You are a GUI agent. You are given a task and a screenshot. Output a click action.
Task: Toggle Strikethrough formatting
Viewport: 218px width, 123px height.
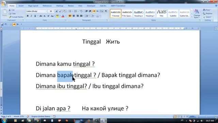tap(41, 16)
